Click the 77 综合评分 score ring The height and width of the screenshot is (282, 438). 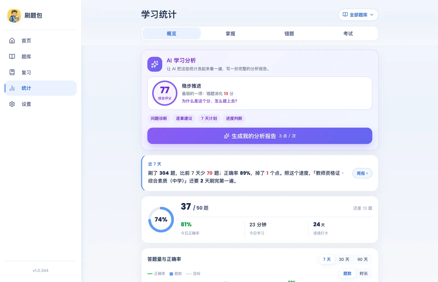[165, 93]
